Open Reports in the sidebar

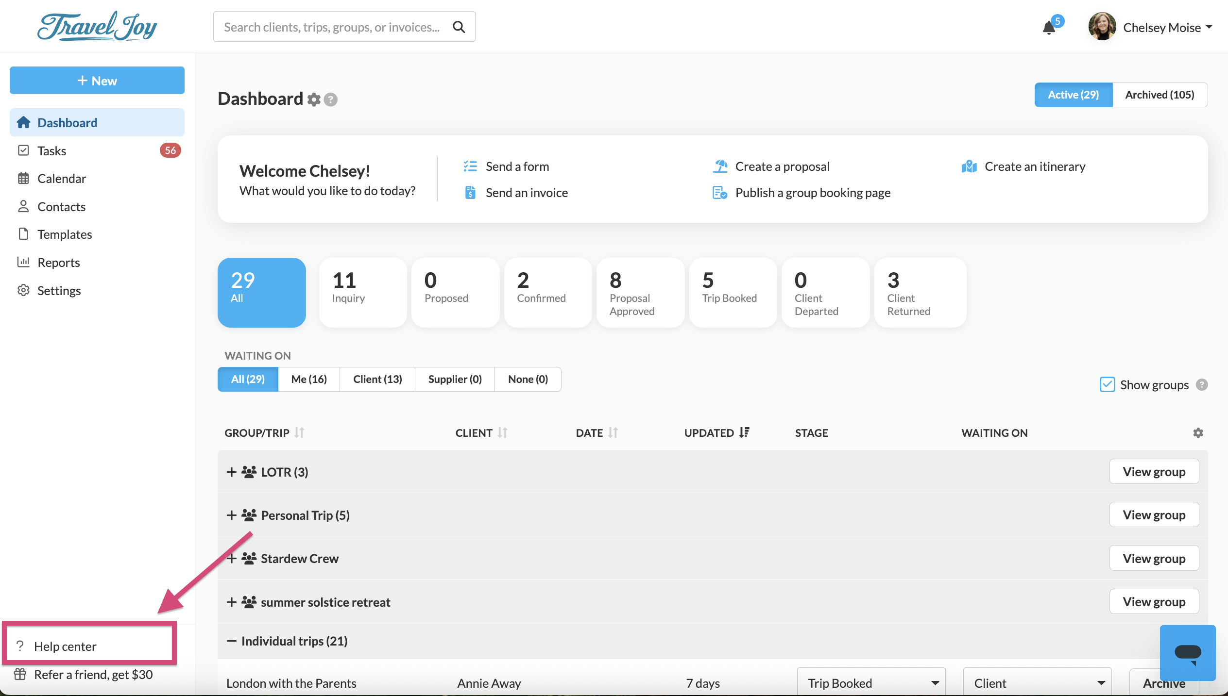tap(59, 263)
